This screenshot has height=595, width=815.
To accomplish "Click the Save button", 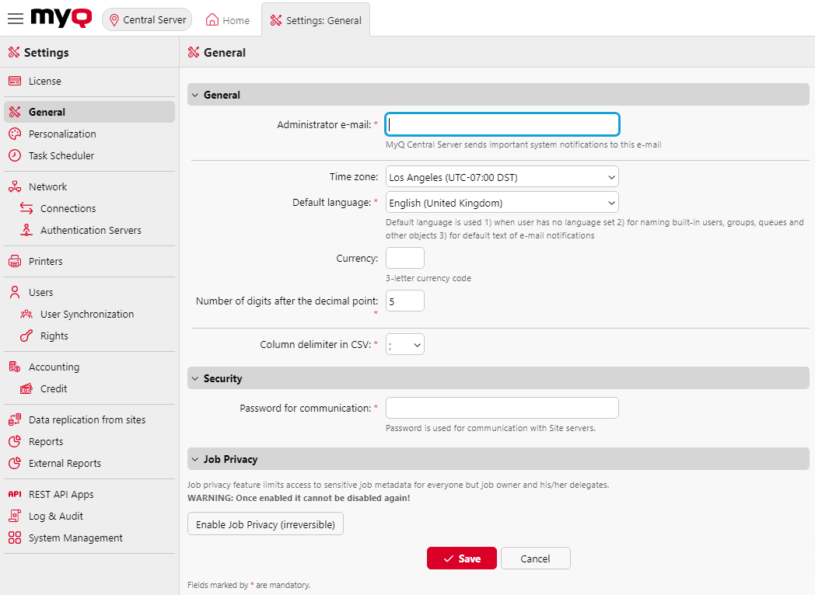I will pos(461,558).
